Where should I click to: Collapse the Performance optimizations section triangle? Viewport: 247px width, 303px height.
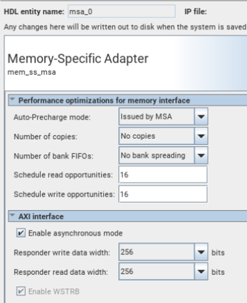[13, 99]
